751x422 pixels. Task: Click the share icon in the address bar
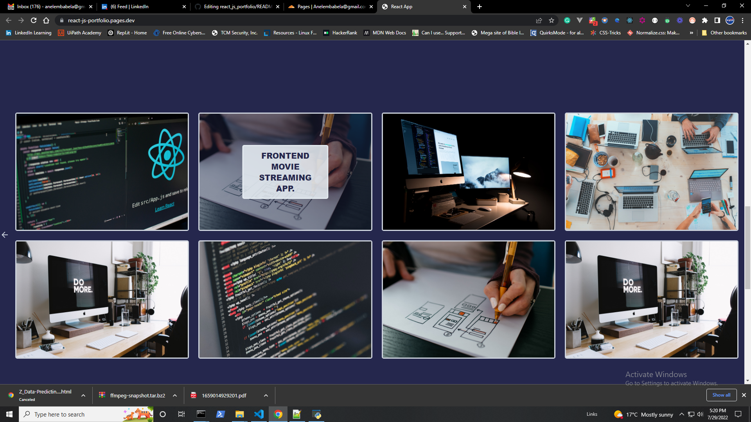539,20
